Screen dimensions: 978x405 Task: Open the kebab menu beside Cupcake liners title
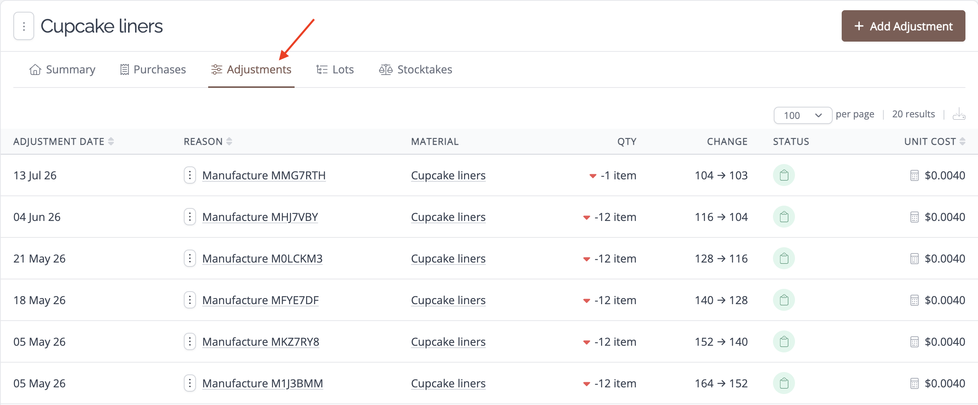(x=24, y=26)
